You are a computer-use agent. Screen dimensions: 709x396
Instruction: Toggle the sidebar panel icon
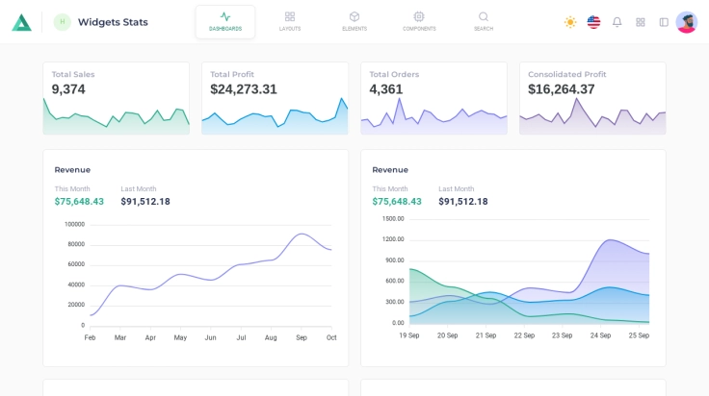664,22
